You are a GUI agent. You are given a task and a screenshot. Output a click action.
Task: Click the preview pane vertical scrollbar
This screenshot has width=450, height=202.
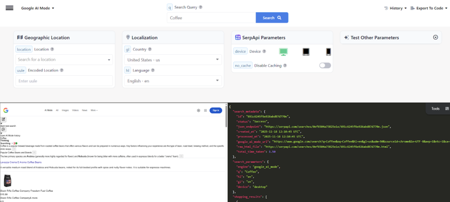(227, 116)
